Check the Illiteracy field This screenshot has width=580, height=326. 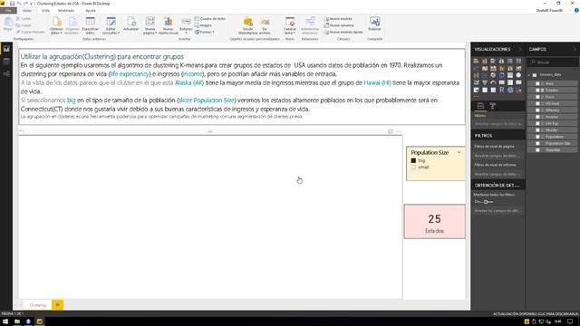click(537, 110)
